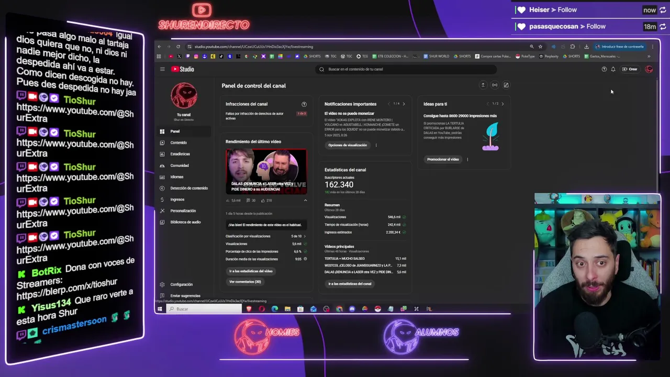Click Heiser Follow alert at top right

[590, 10]
